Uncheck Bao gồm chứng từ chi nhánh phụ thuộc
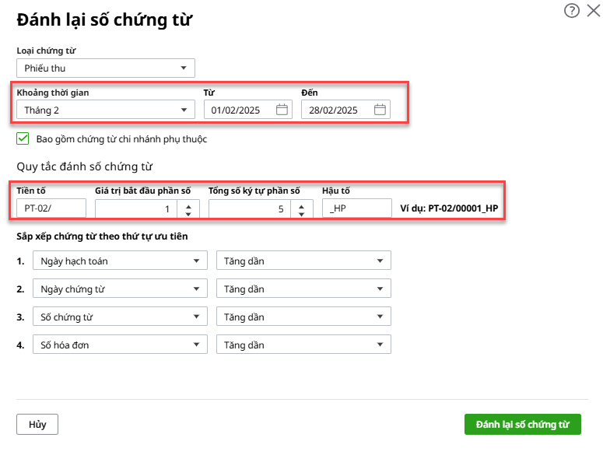603x455 pixels. [x=23, y=139]
